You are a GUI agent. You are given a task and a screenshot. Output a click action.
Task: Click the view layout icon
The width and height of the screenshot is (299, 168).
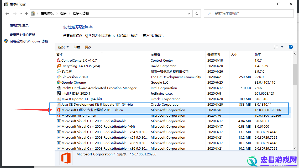click(276, 47)
